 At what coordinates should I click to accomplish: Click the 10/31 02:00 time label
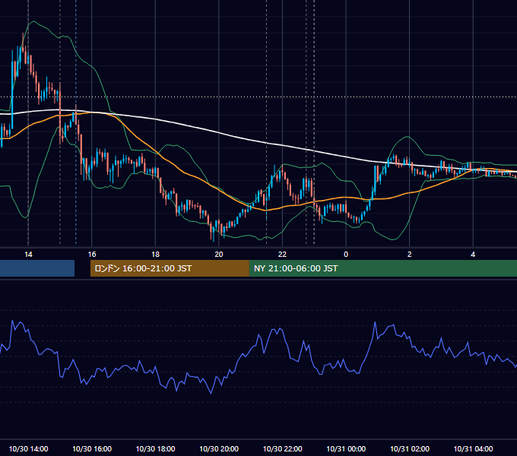coord(410,448)
